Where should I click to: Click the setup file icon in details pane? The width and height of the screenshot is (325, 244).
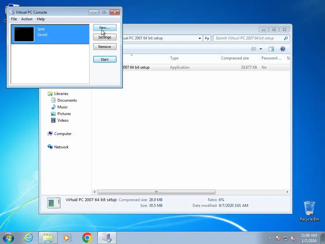point(54,203)
